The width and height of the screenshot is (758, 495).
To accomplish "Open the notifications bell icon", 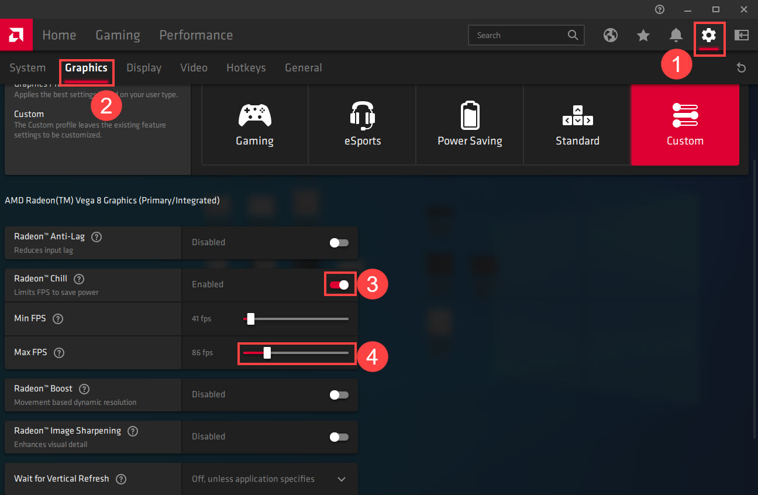I will click(676, 36).
